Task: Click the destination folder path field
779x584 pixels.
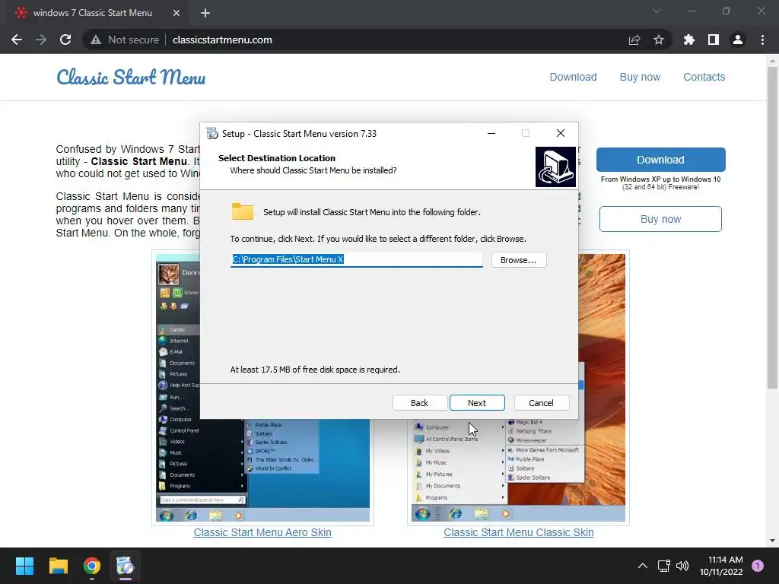Action: click(x=356, y=259)
